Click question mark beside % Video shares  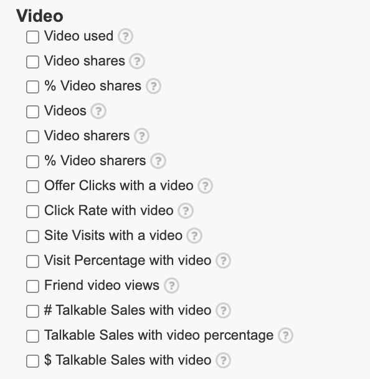153,86
